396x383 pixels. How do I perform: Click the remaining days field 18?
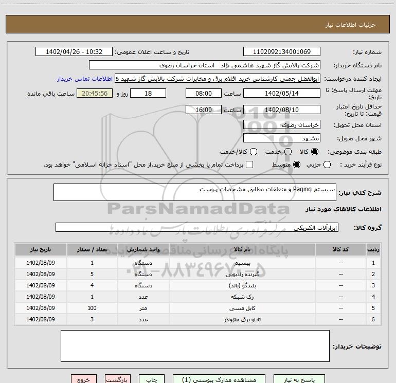(148, 93)
